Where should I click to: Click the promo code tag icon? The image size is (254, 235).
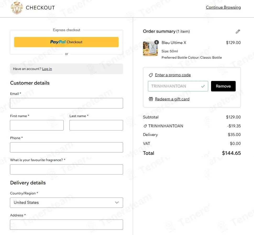point(151,75)
